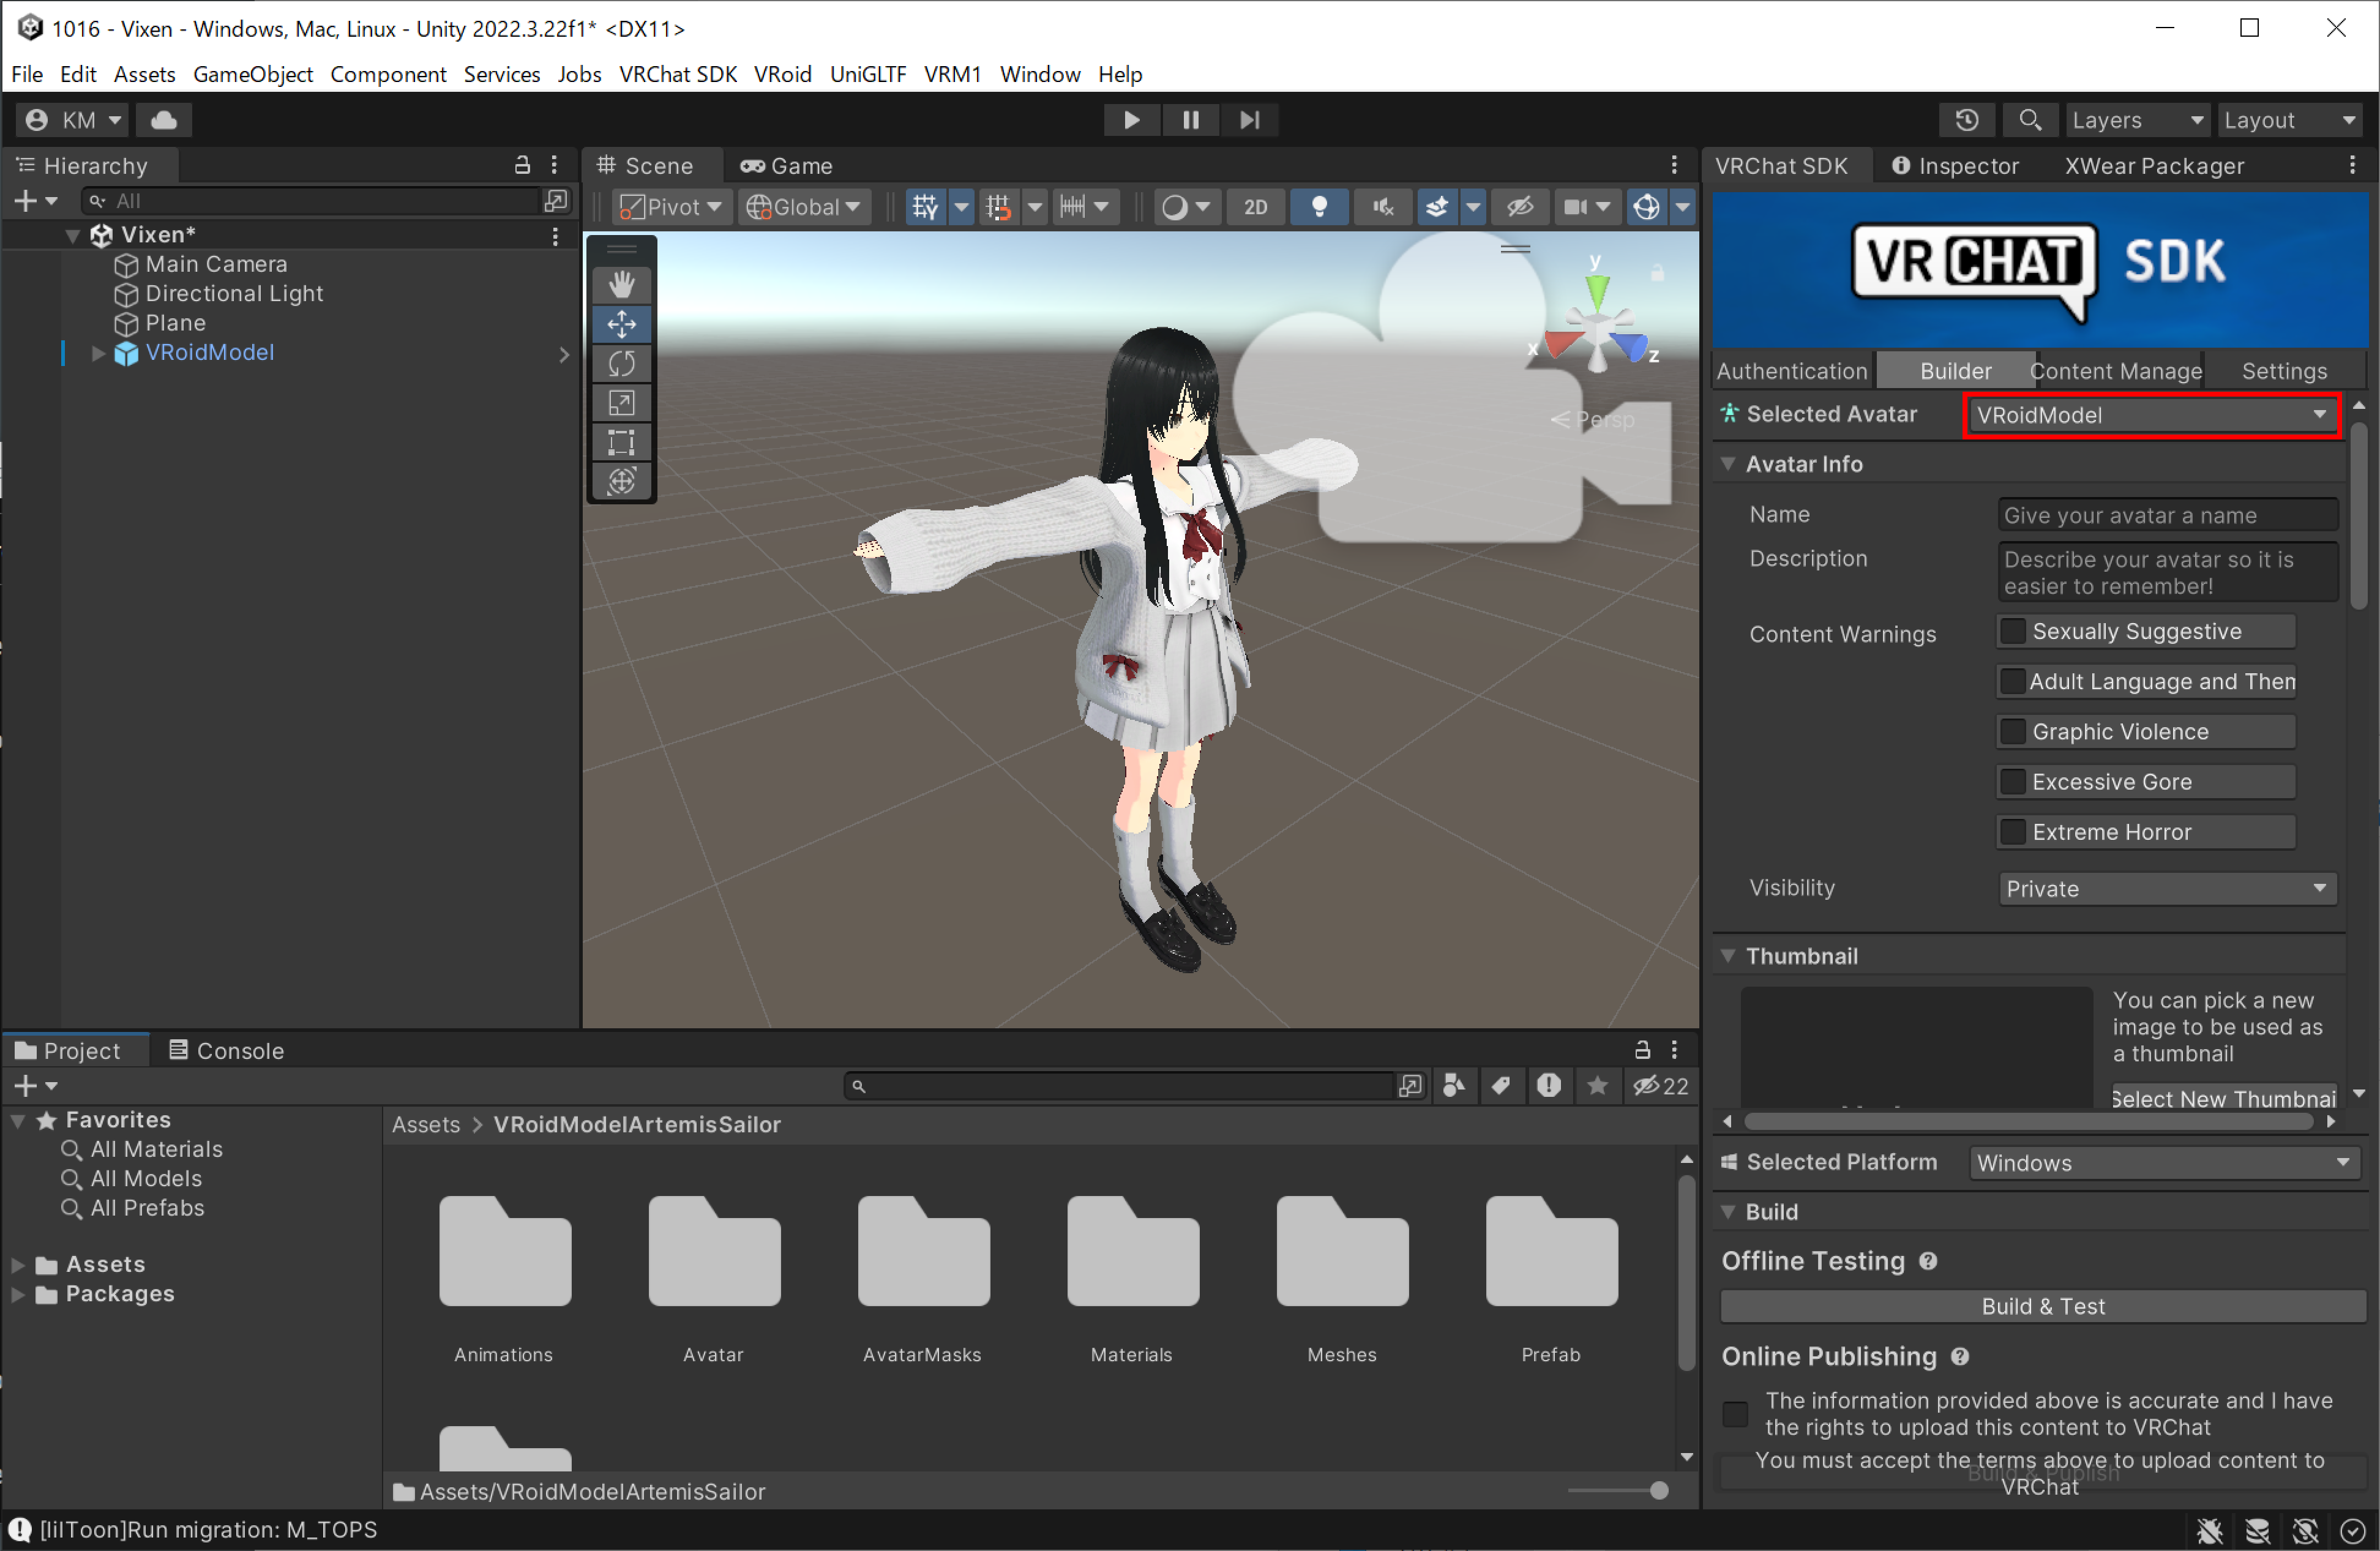Image resolution: width=2380 pixels, height=1551 pixels.
Task: Toggle scene lighting bulb icon
Action: [x=1319, y=207]
